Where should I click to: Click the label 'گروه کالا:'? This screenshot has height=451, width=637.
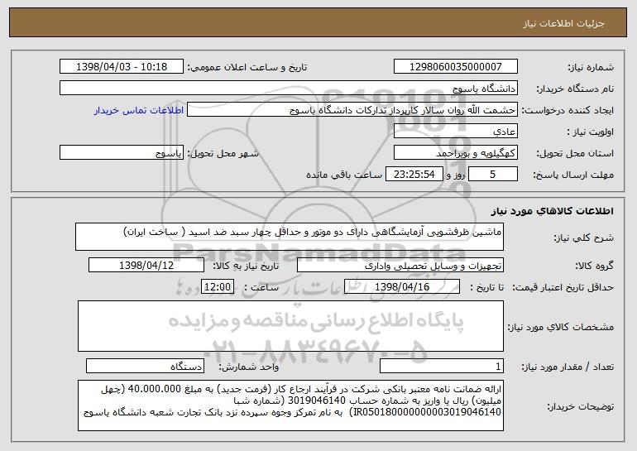[595, 266]
